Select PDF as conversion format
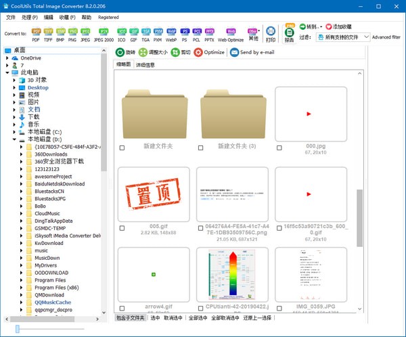Viewport: 406px width, 337px height. [x=36, y=32]
